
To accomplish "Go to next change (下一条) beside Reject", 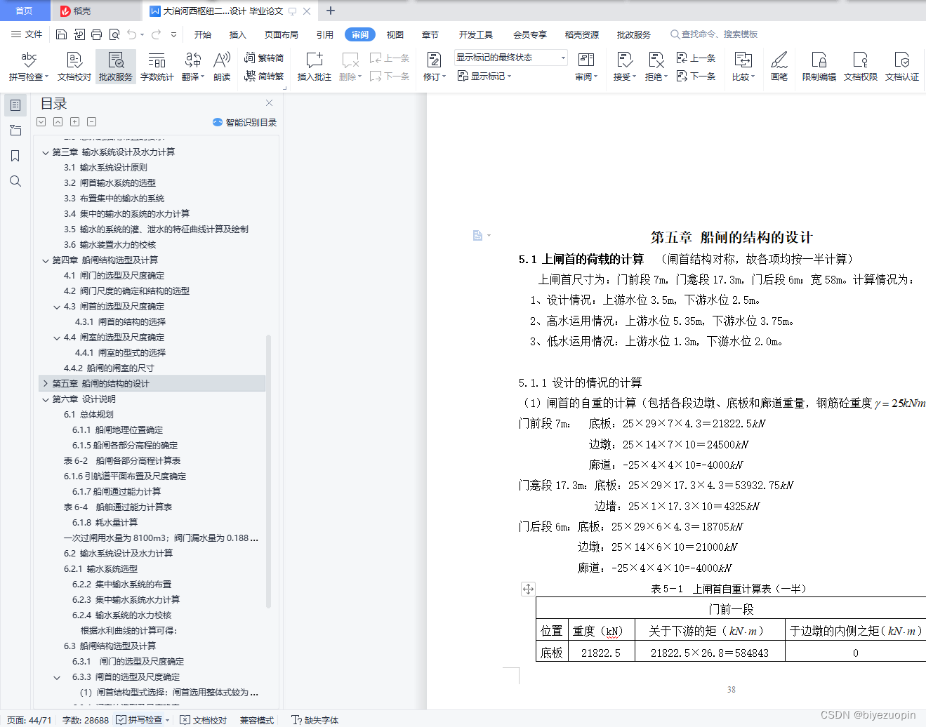I will (696, 76).
